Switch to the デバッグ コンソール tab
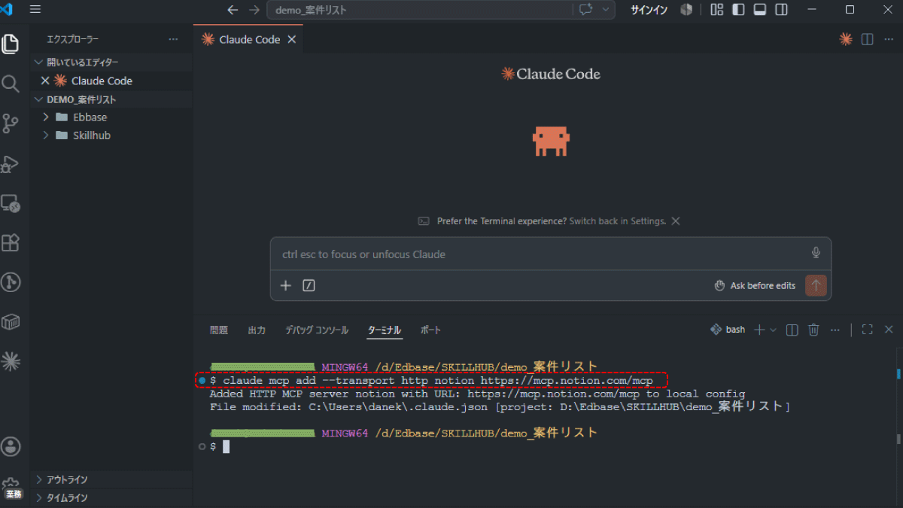Screen dimensions: 903x508 coord(317,330)
